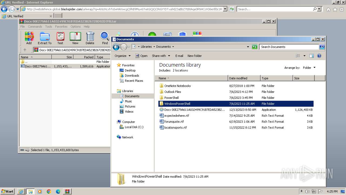
Task: Go back in the Documents explorer window
Action: 116,47
